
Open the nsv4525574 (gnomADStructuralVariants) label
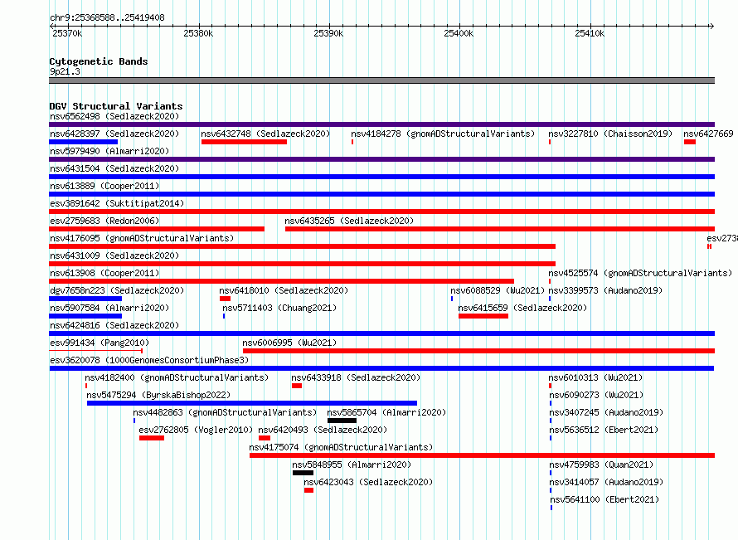pos(640,273)
